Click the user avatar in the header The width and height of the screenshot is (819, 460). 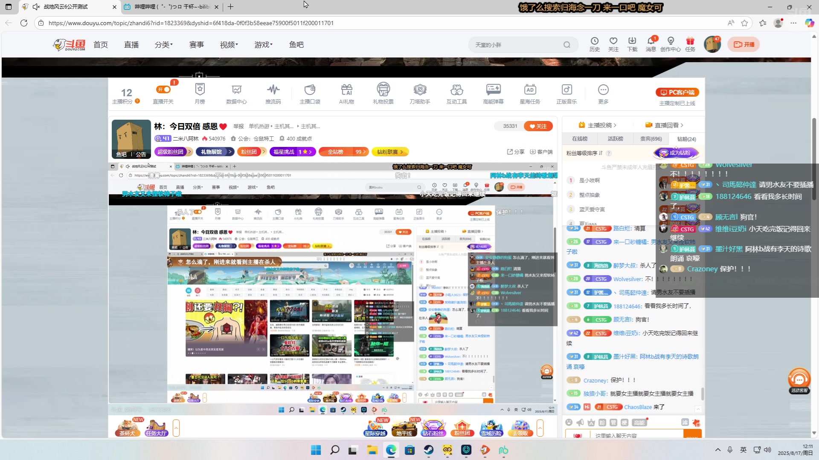point(712,44)
